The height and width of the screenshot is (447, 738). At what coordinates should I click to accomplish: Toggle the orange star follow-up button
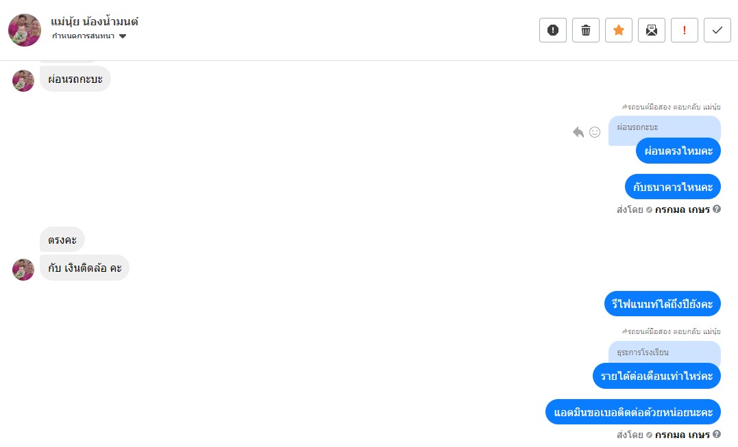coord(619,30)
